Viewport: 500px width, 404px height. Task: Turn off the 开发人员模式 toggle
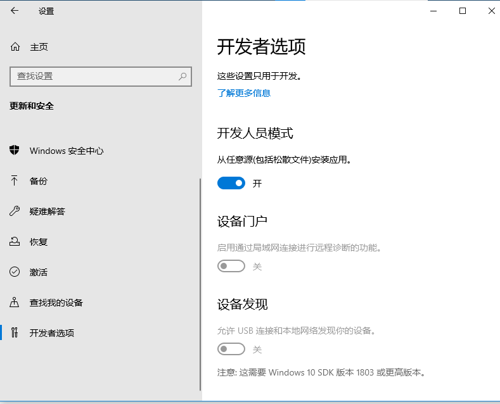pos(231,183)
